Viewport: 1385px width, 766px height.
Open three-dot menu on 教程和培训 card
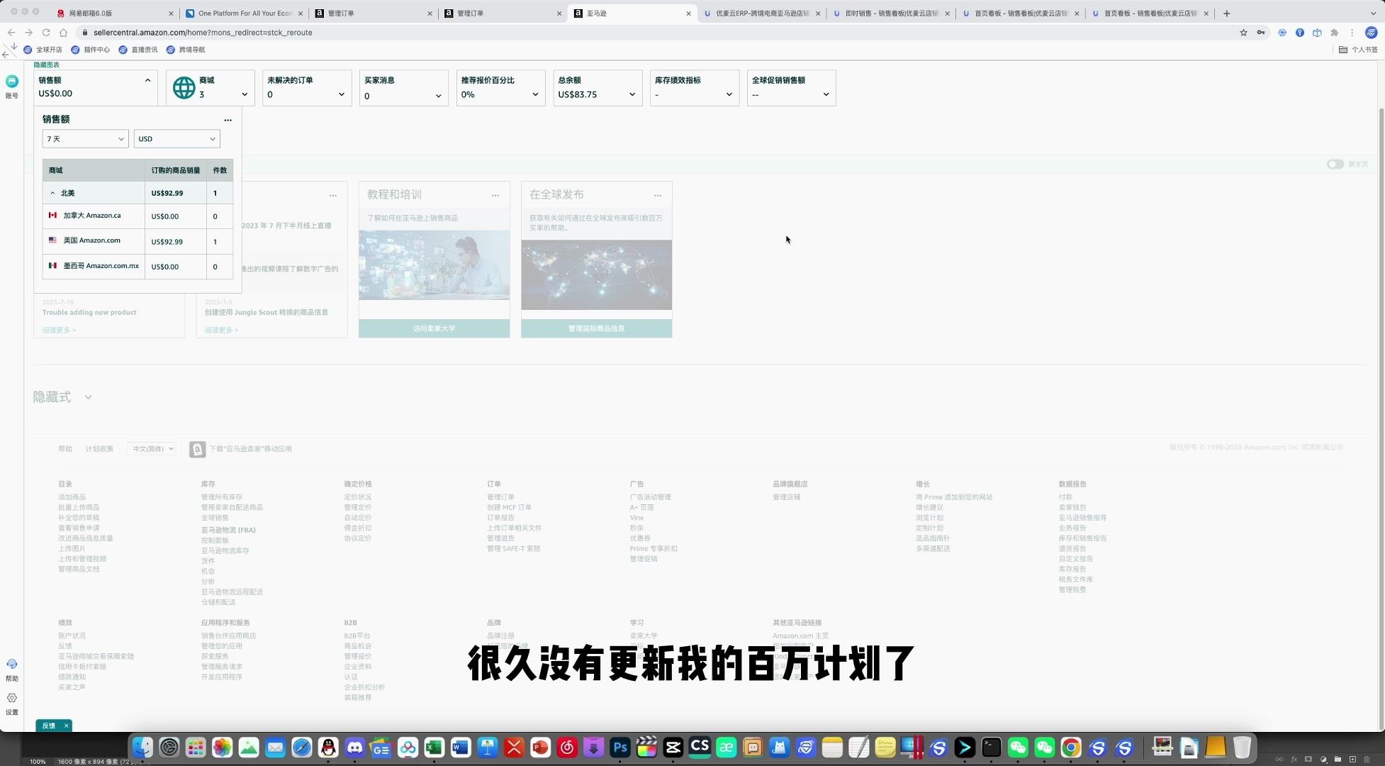pyautogui.click(x=495, y=195)
